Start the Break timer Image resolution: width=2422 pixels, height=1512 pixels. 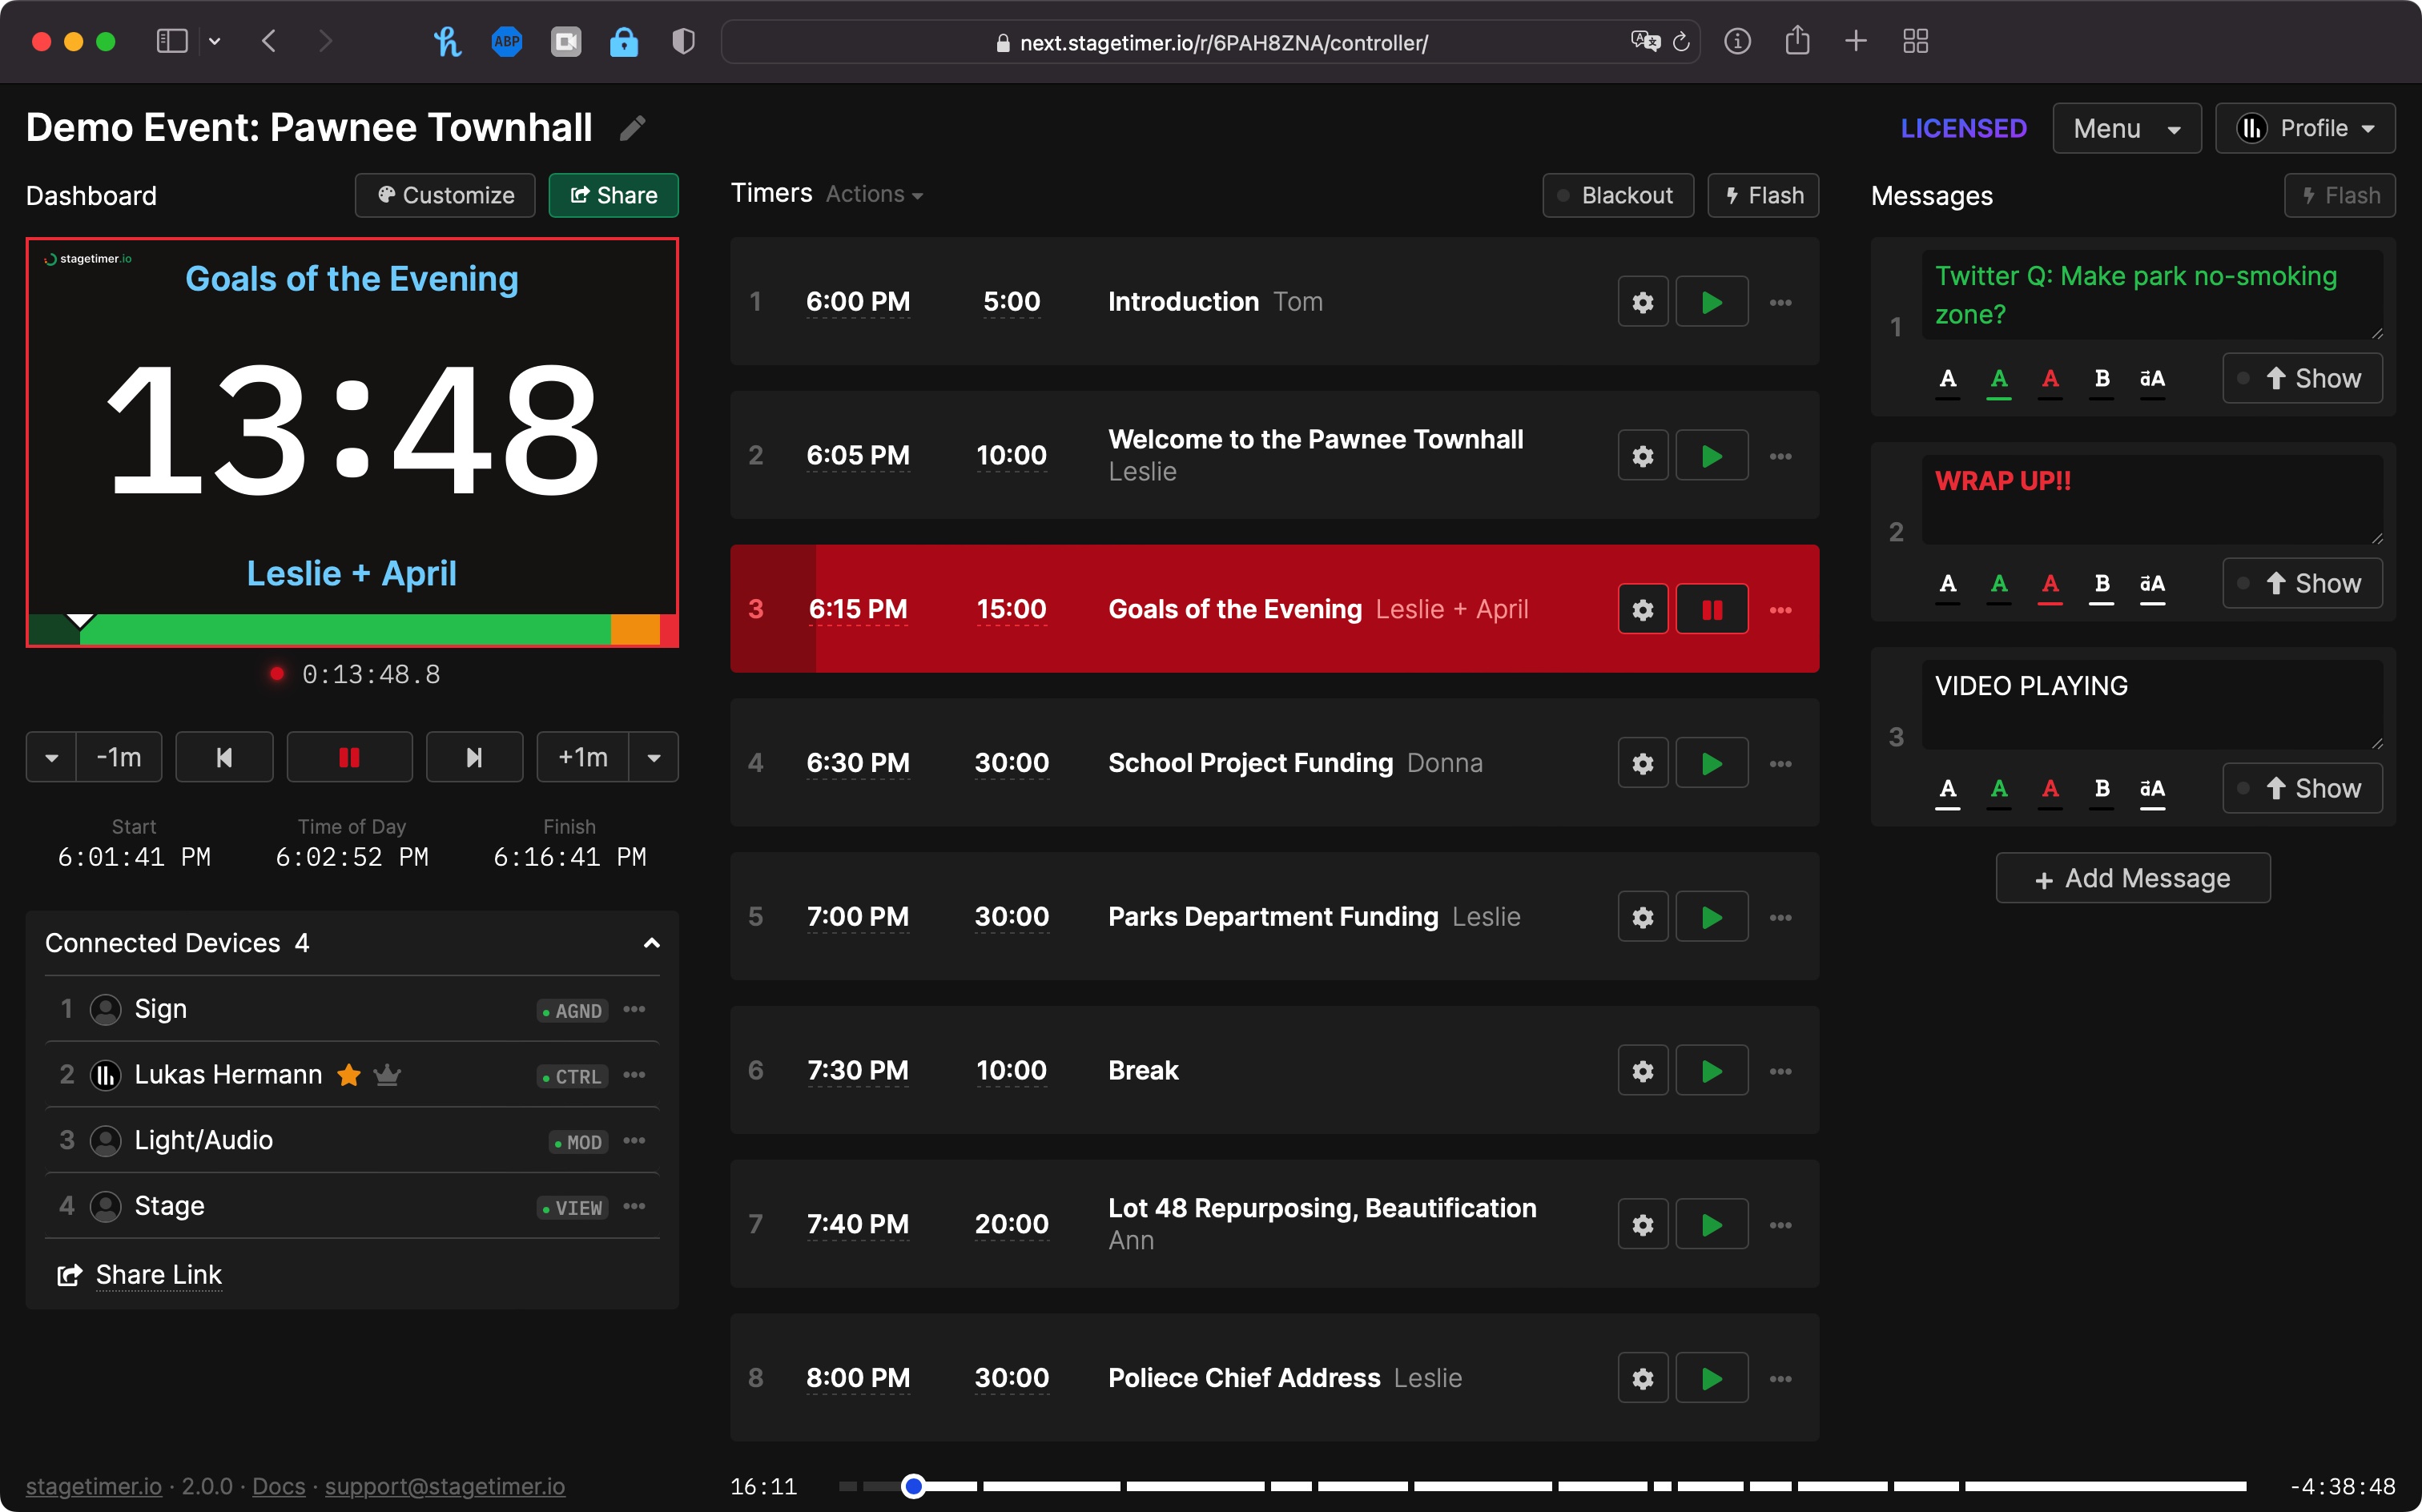1711,1071
